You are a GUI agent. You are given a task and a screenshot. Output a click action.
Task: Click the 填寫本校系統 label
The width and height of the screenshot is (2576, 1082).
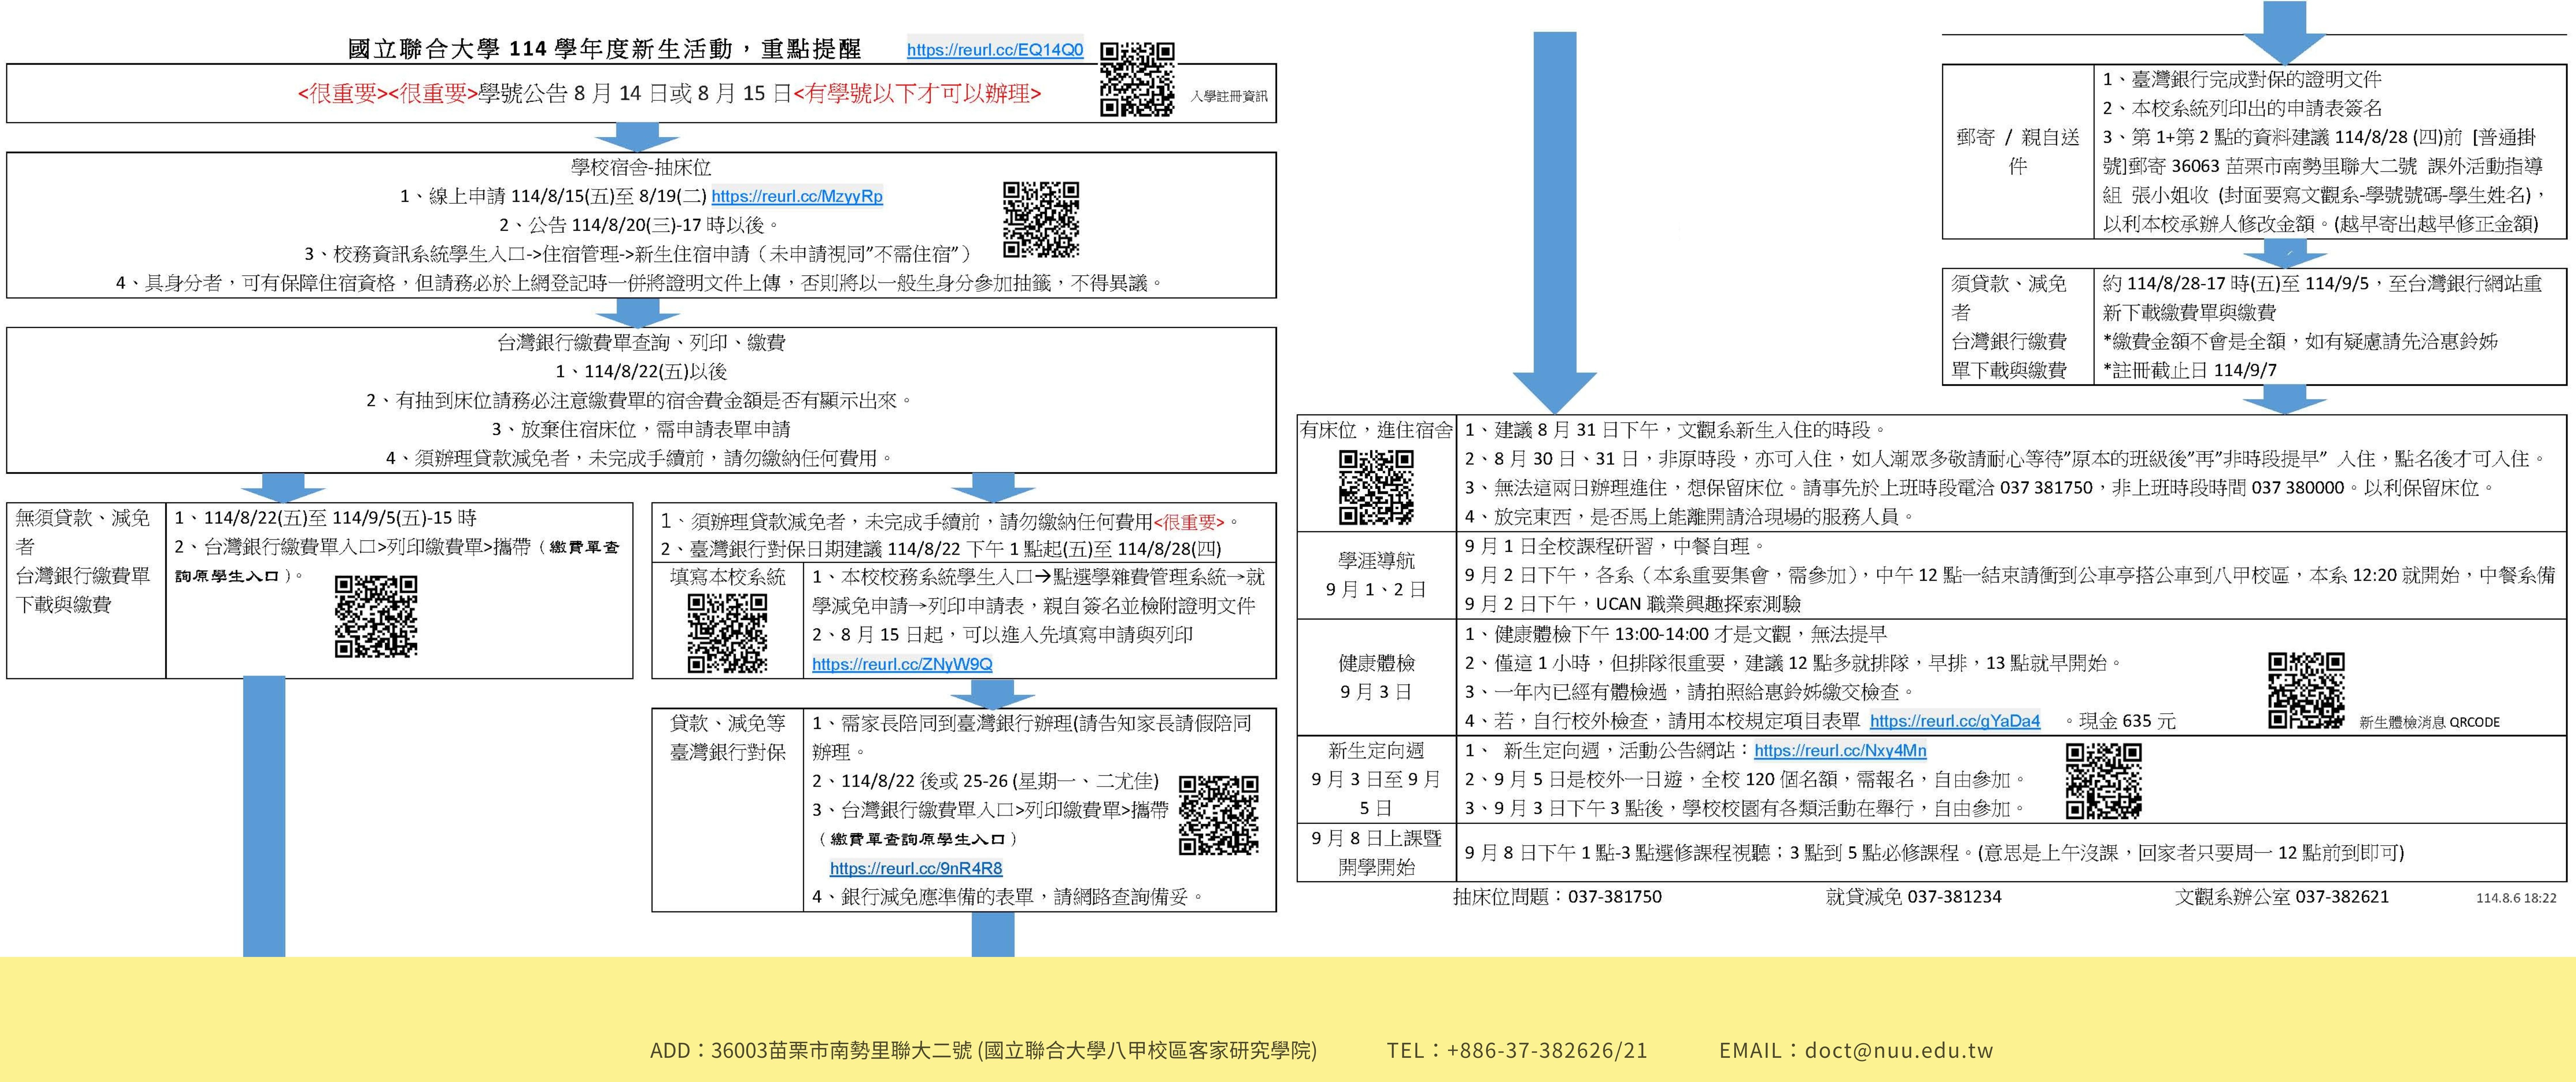tap(728, 577)
